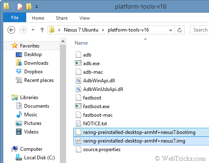Click the address bar folder icon
Viewport: 209px width, 163px height.
[x=52, y=29]
